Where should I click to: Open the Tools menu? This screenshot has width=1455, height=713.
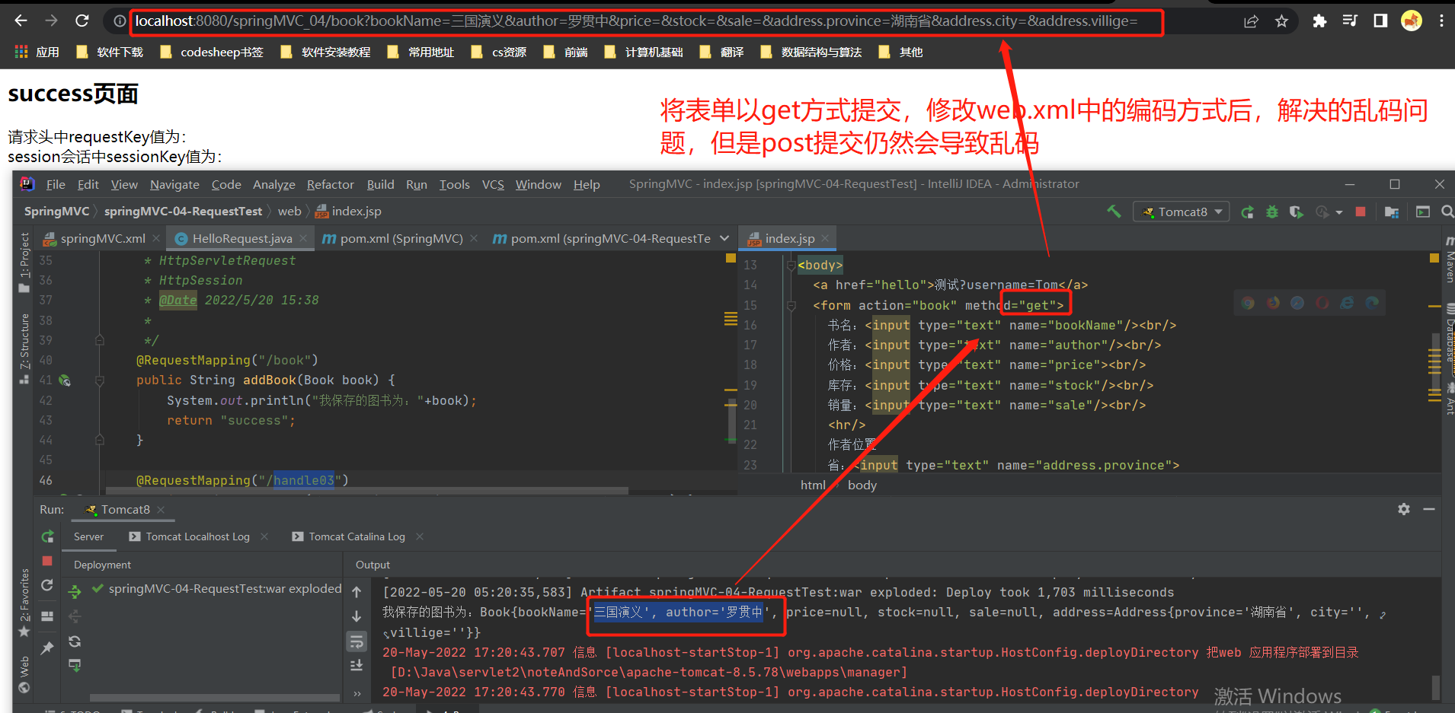[454, 184]
